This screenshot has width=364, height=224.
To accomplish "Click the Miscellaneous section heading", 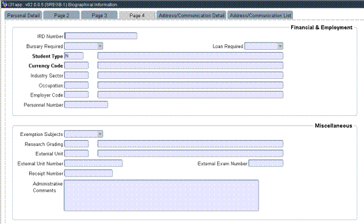I will 333,126.
